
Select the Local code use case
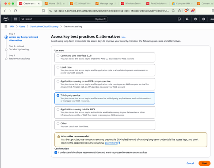pyautogui.click(x=58, y=67)
